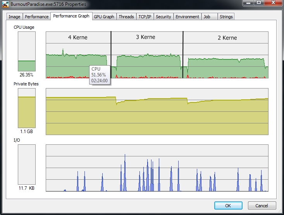Open the GPU Graph tab
Image resolution: width=284 pixels, height=215 pixels.
tap(104, 17)
